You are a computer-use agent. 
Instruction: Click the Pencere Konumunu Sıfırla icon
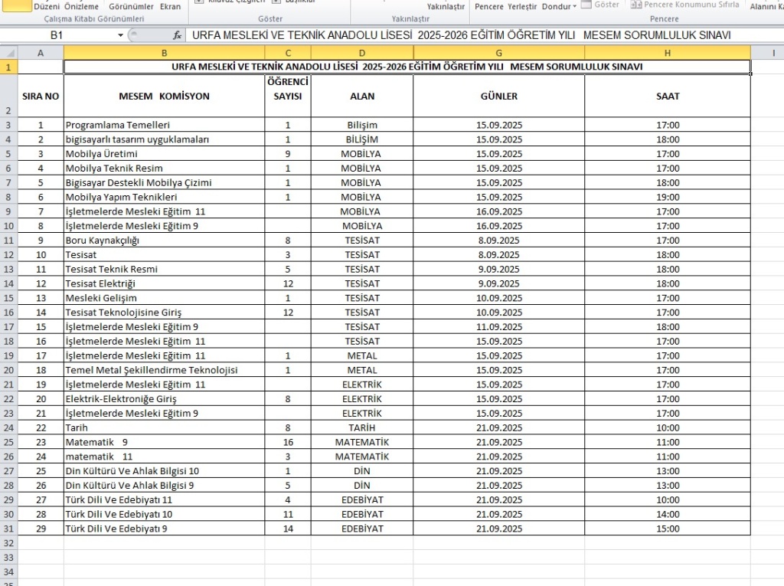point(636,5)
